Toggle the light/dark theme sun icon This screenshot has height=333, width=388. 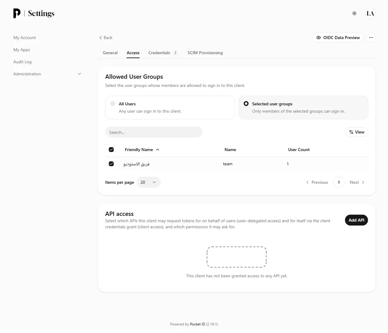coord(354,13)
